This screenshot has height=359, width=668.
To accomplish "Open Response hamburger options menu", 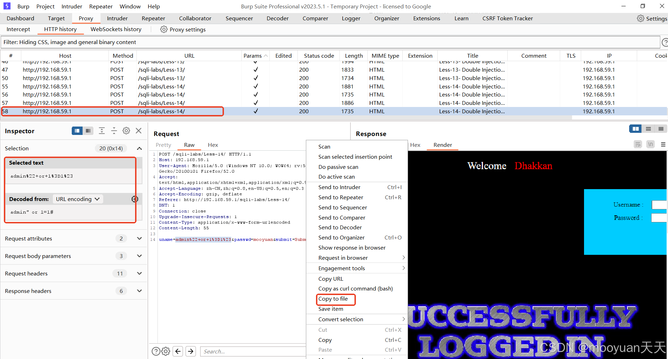I will (663, 144).
